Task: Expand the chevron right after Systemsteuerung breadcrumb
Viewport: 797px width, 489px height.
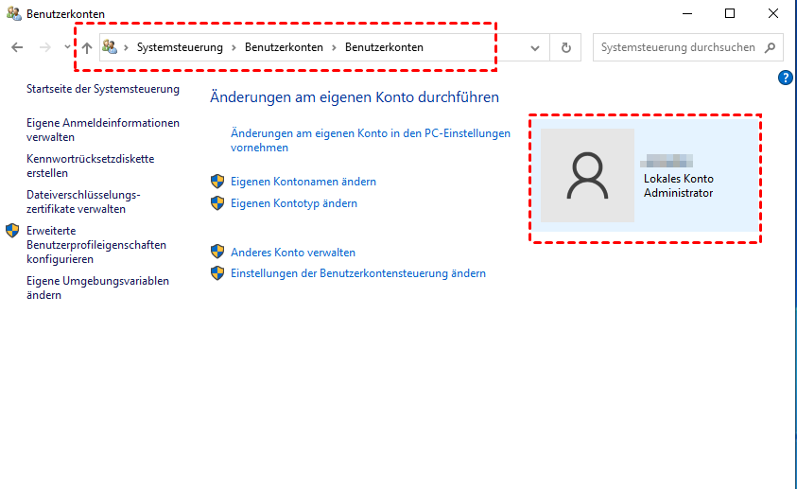Action: 234,47
